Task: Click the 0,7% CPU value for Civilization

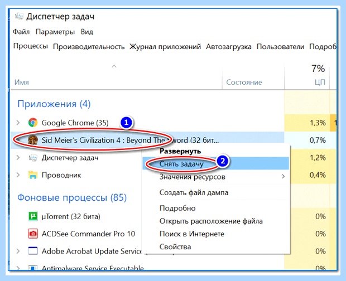Action: coord(318,140)
